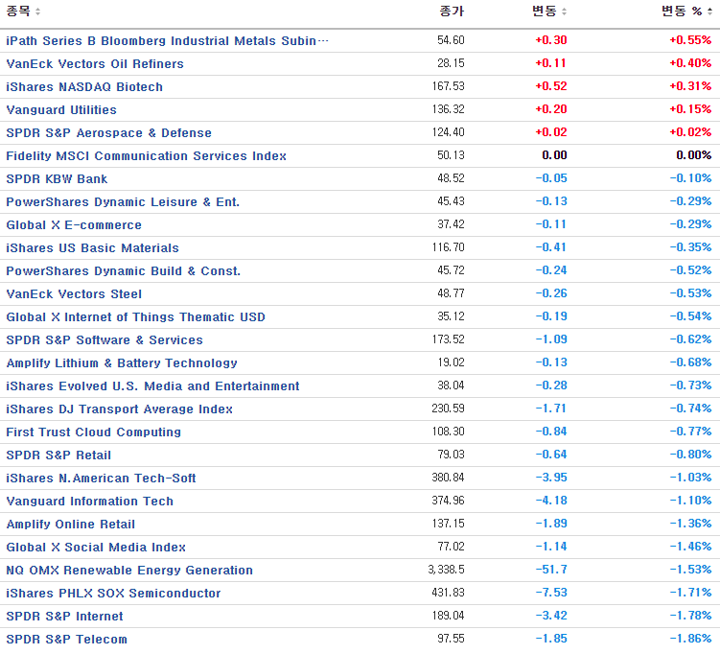Open SPDR S&P Software & Services link
720x654 pixels.
(x=105, y=339)
